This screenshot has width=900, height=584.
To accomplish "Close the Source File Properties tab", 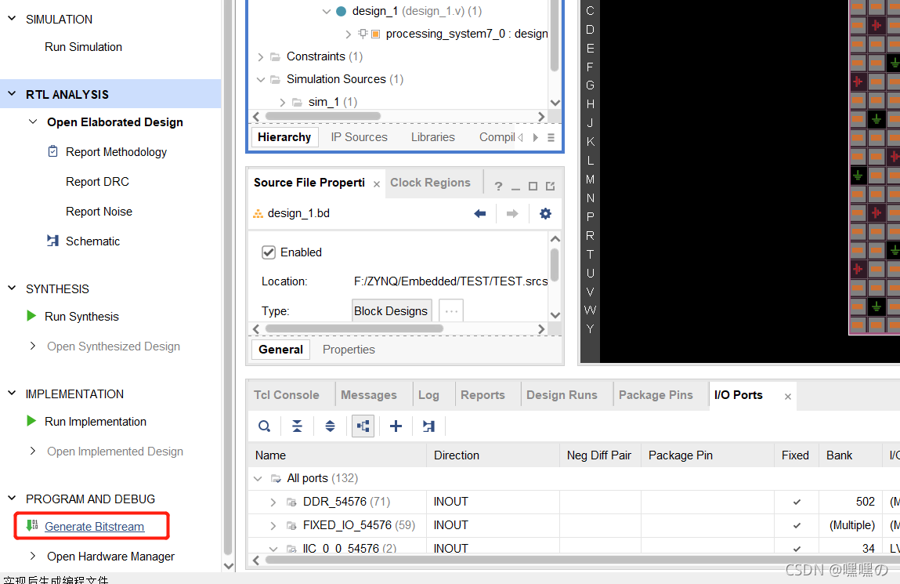I will tap(377, 184).
